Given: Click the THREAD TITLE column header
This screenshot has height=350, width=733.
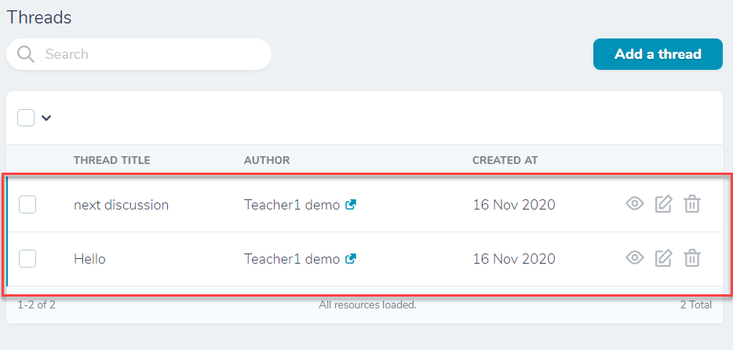Looking at the screenshot, I should point(111,160).
